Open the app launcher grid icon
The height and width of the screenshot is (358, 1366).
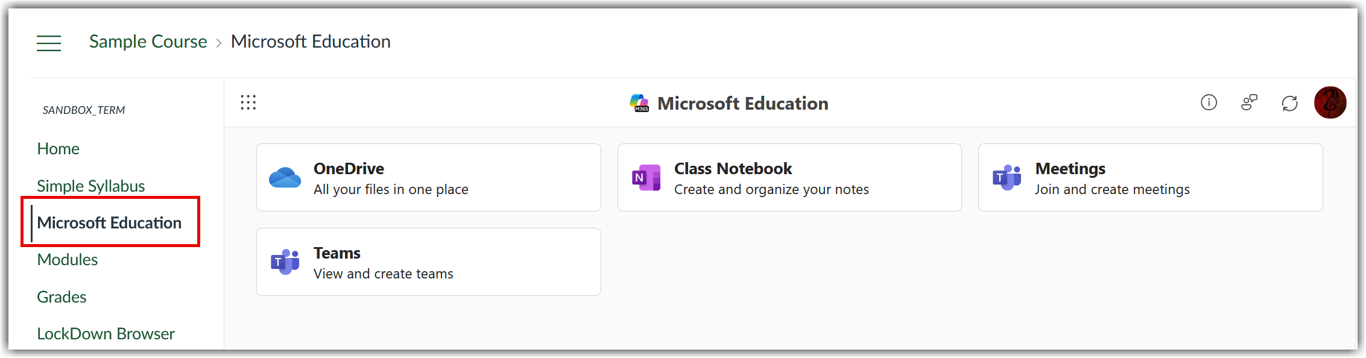(248, 102)
